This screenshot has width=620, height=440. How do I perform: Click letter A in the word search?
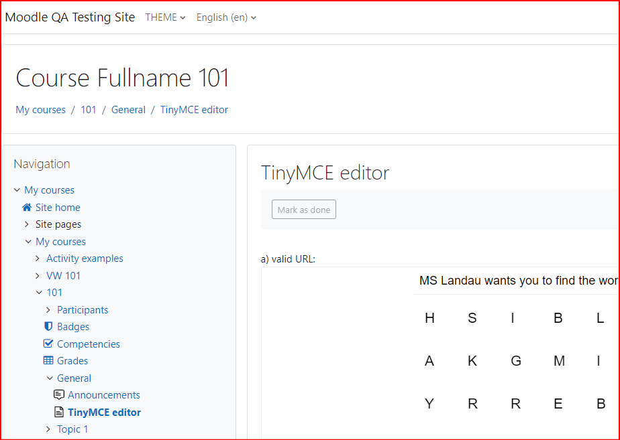tap(429, 361)
